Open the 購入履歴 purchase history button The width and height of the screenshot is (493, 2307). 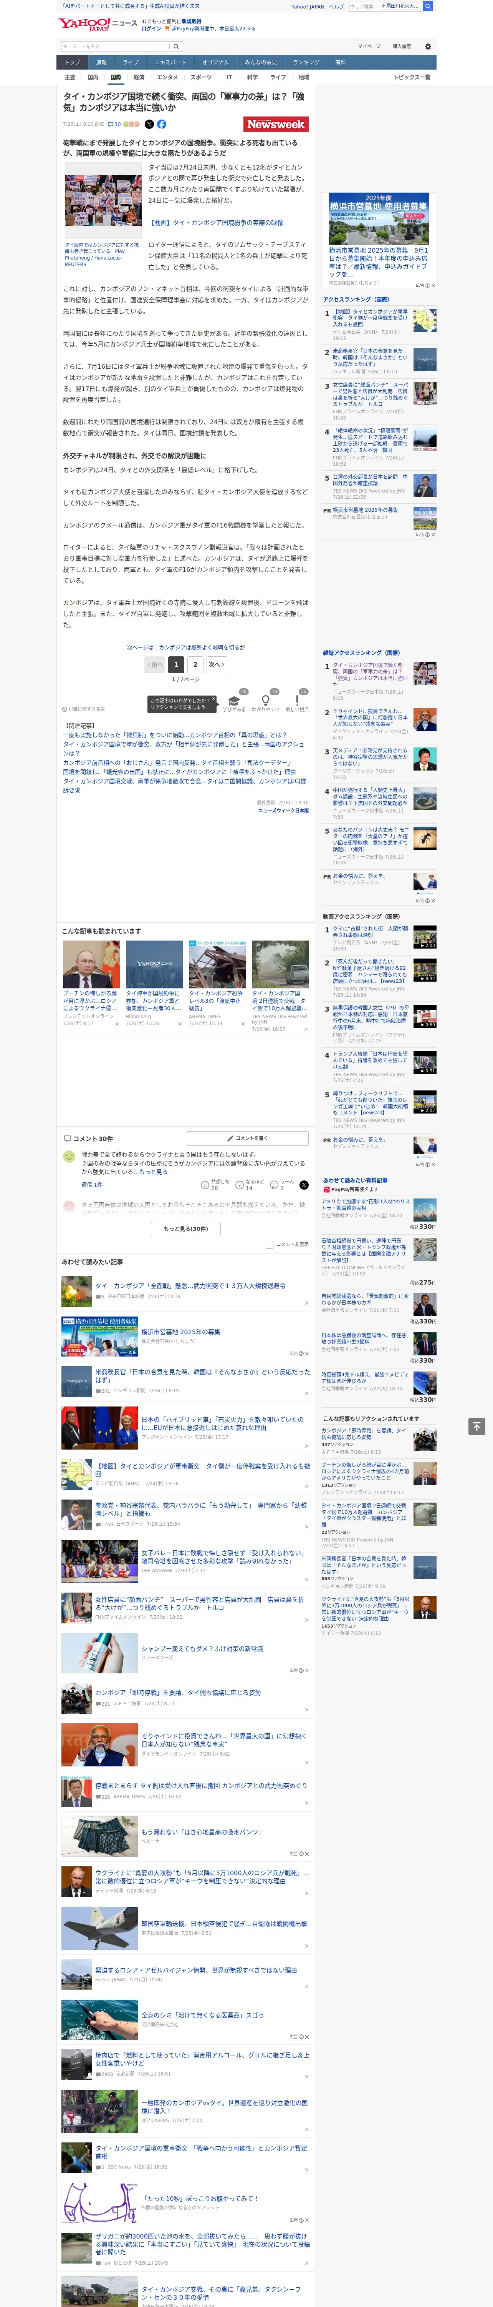click(402, 47)
